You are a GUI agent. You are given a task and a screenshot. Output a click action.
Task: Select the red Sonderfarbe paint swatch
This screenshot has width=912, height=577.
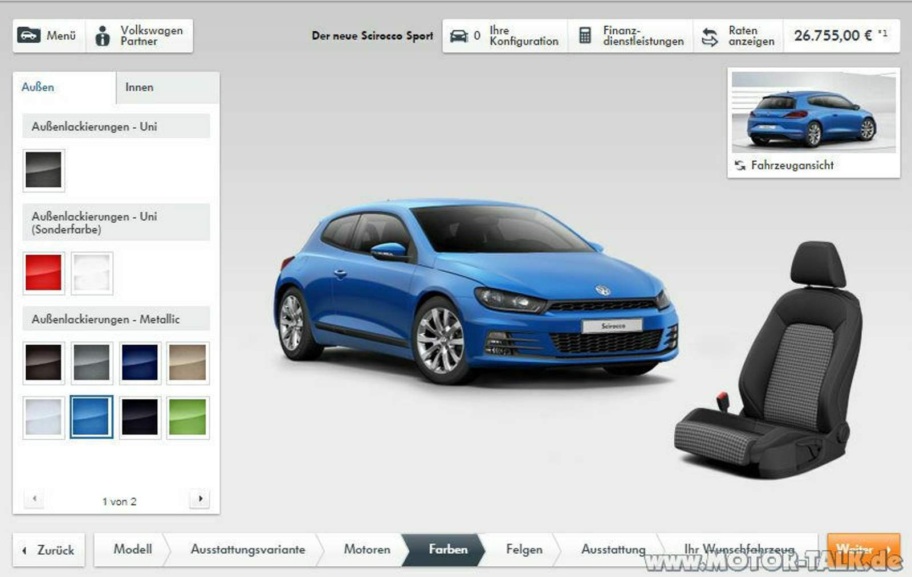[43, 273]
